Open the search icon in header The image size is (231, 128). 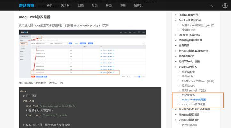click(211, 5)
